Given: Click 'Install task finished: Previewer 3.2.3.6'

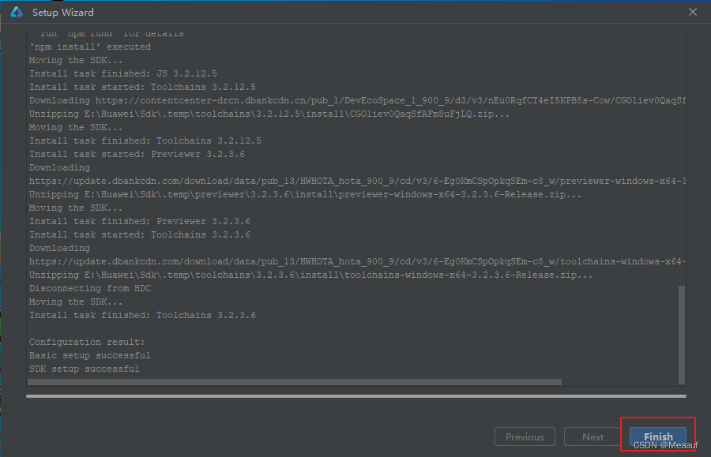Looking at the screenshot, I should click(140, 222).
